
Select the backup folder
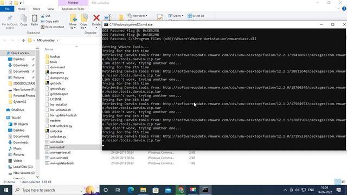coord(55,56)
